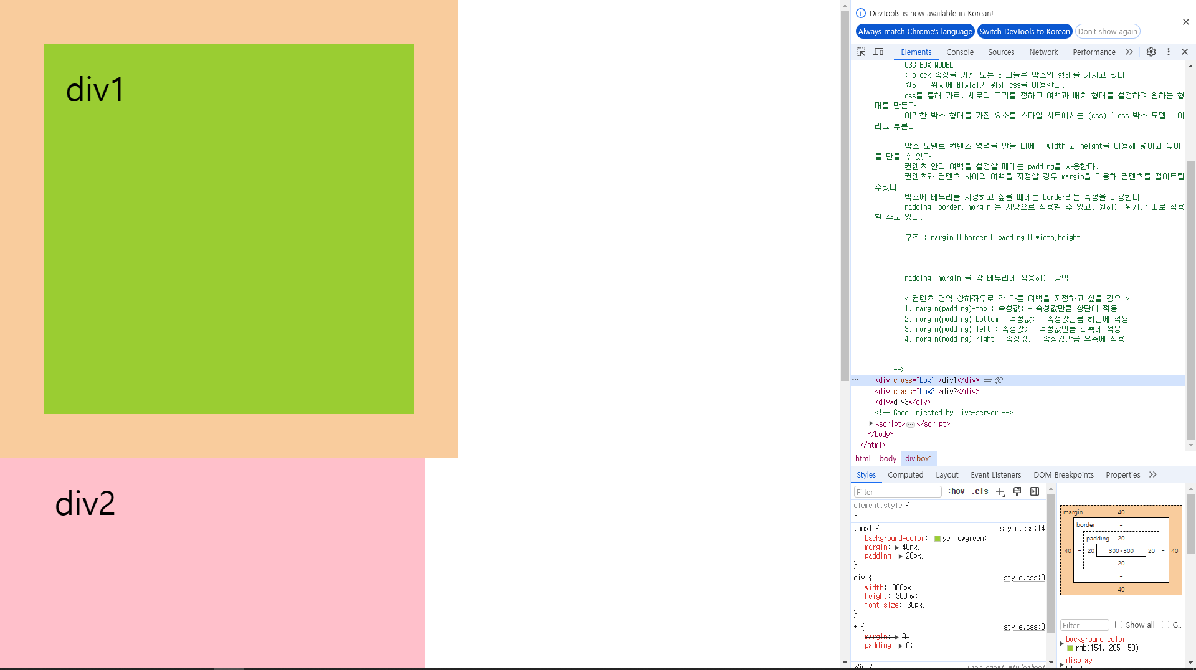Add a new style rule with plus icon

click(1000, 491)
